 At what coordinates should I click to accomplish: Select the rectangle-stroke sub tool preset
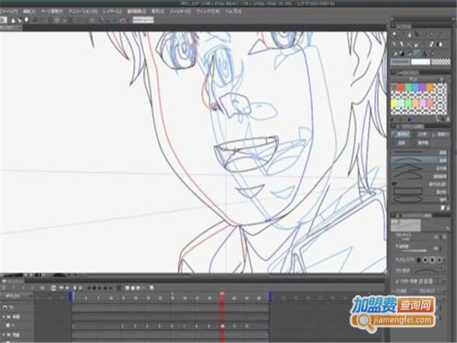click(x=418, y=191)
